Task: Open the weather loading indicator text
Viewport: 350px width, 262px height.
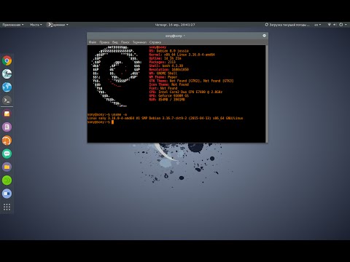Action: tap(289, 25)
